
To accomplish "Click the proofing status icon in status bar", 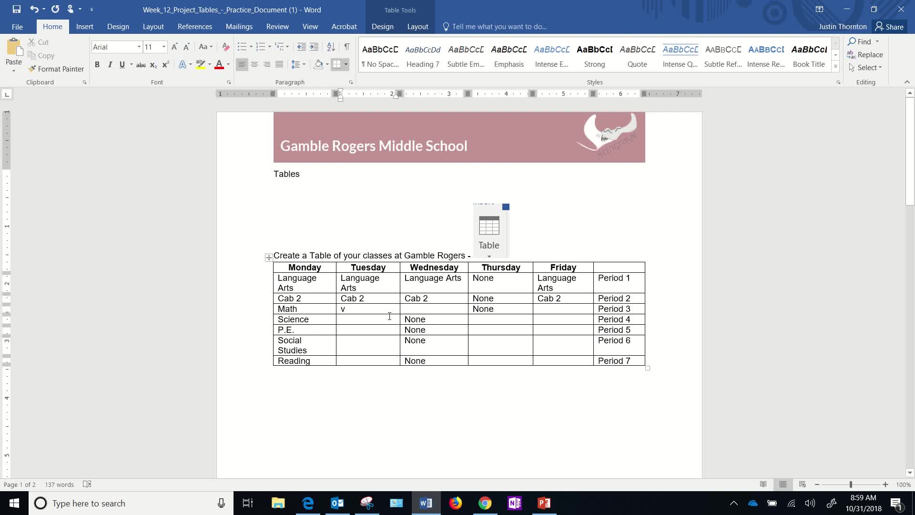I will 87,484.
